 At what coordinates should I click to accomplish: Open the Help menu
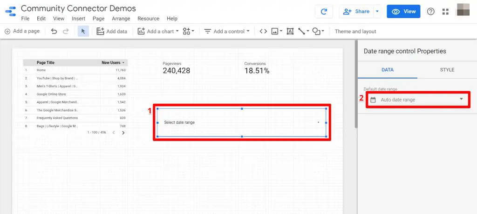[172, 19]
